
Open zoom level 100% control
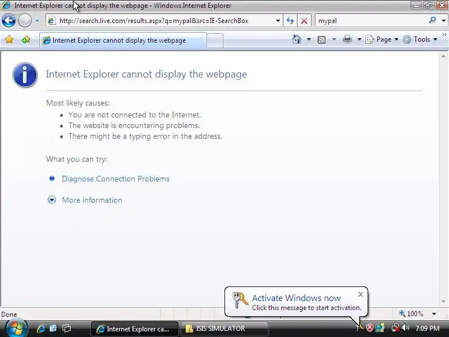click(x=411, y=314)
